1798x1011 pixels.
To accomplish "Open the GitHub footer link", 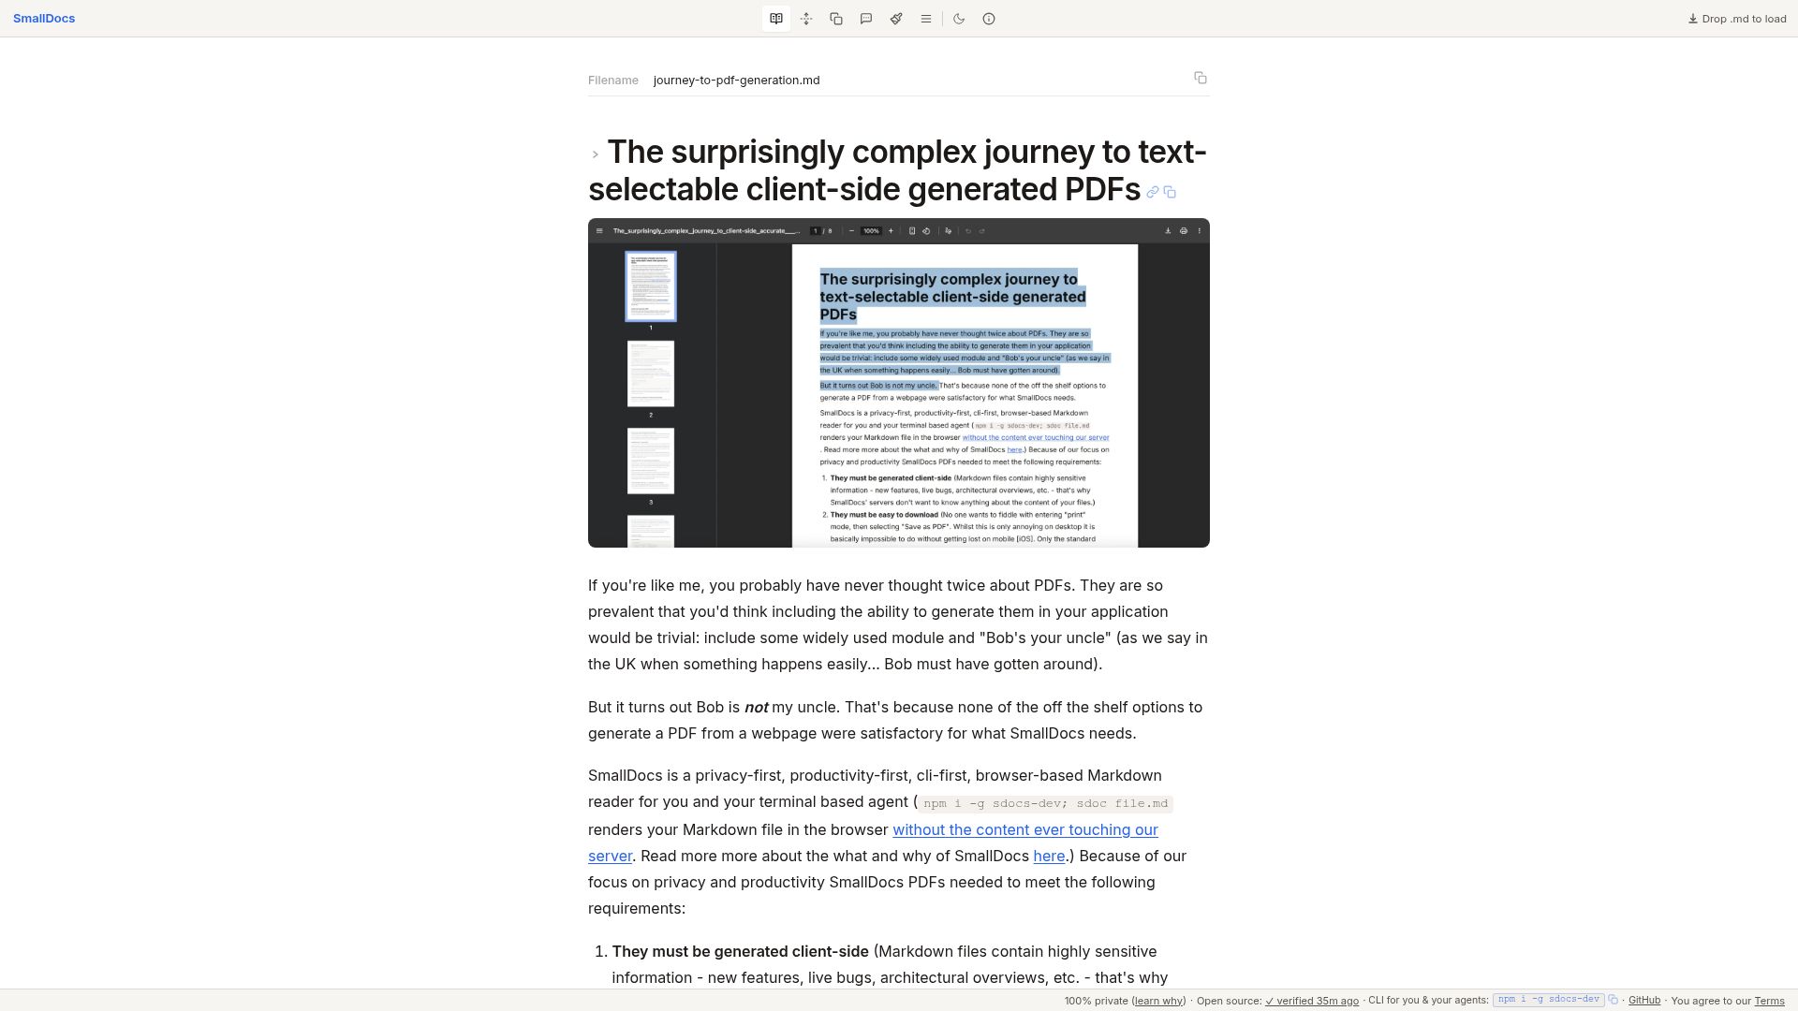I will point(1644,1000).
